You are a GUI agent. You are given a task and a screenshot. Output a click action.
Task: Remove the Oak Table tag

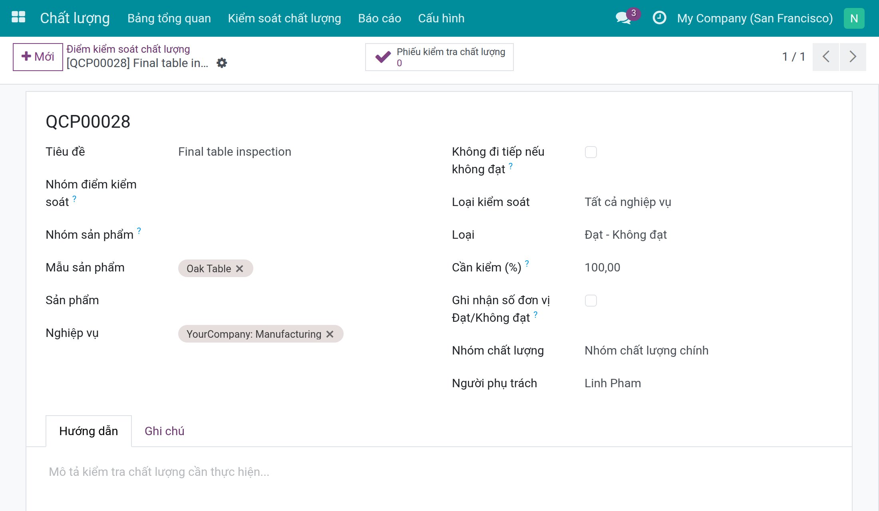[x=240, y=269]
